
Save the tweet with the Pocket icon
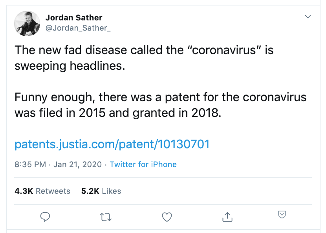point(282,214)
